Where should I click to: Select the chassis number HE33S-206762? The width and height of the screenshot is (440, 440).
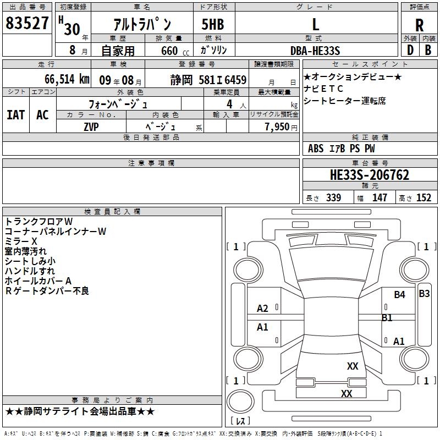tap(370, 175)
